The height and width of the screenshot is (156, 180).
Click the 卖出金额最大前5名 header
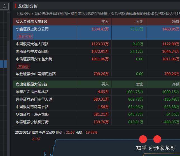click(x=31, y=84)
